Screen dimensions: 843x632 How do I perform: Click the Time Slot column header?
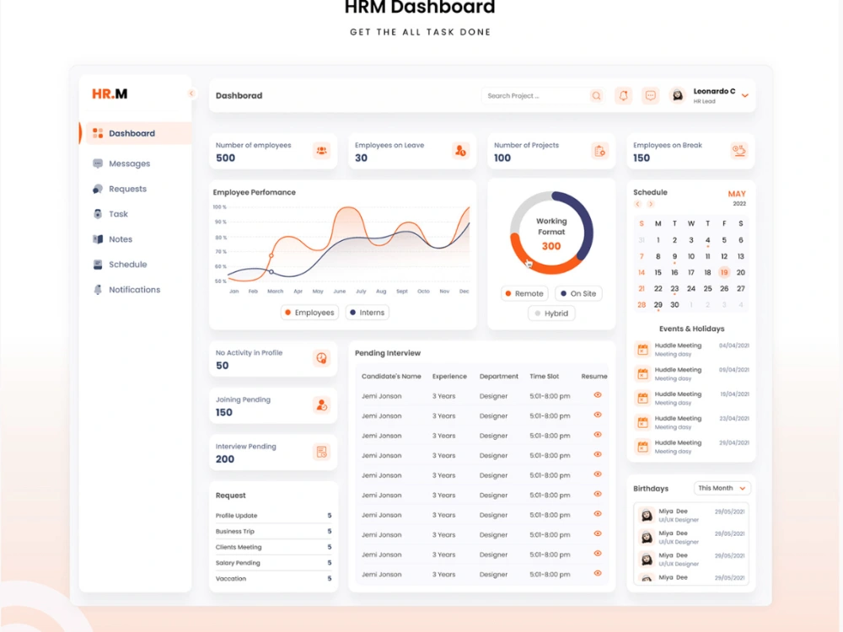click(x=544, y=376)
